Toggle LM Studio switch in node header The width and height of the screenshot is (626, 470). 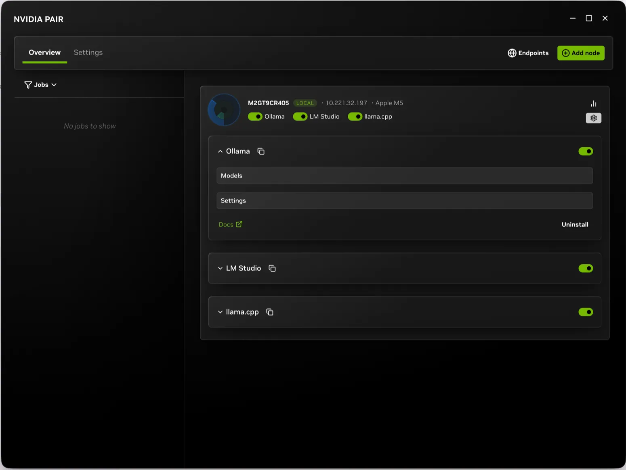click(300, 117)
